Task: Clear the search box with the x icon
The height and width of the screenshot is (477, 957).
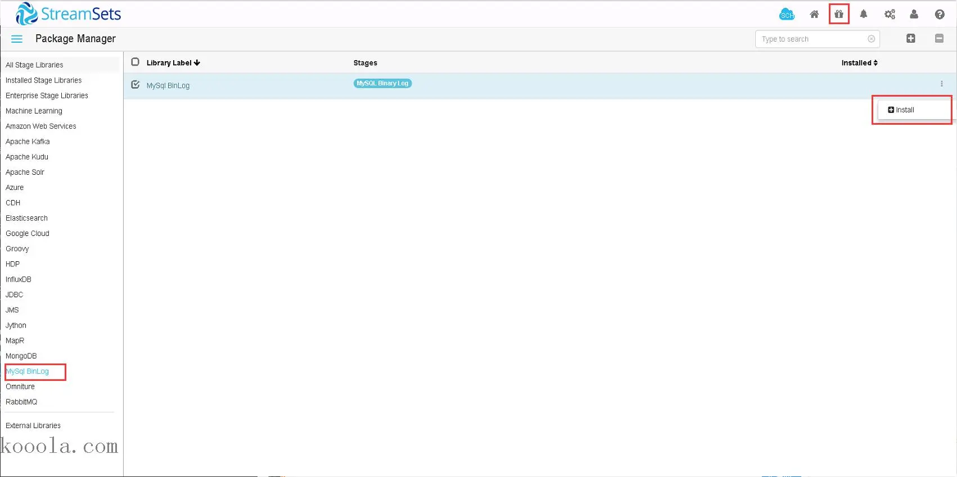Action: pyautogui.click(x=871, y=39)
